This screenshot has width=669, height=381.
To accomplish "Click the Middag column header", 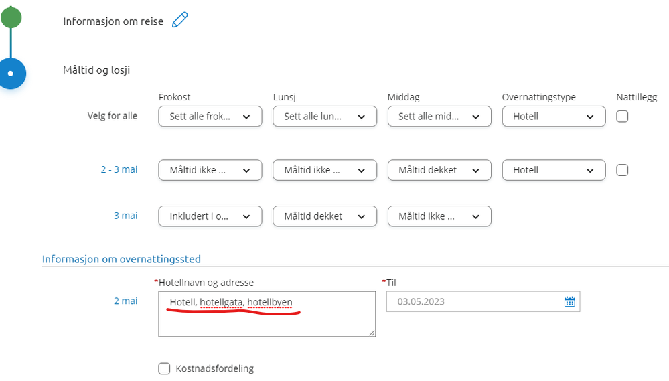I will [403, 97].
